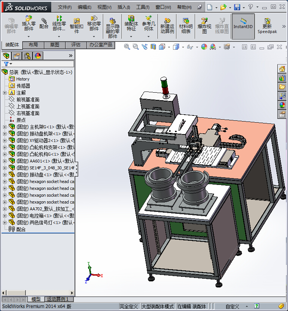Click the SolidWorks Resources home icon in task pane
This screenshot has height=311, width=288.
pyautogui.click(x=282, y=69)
